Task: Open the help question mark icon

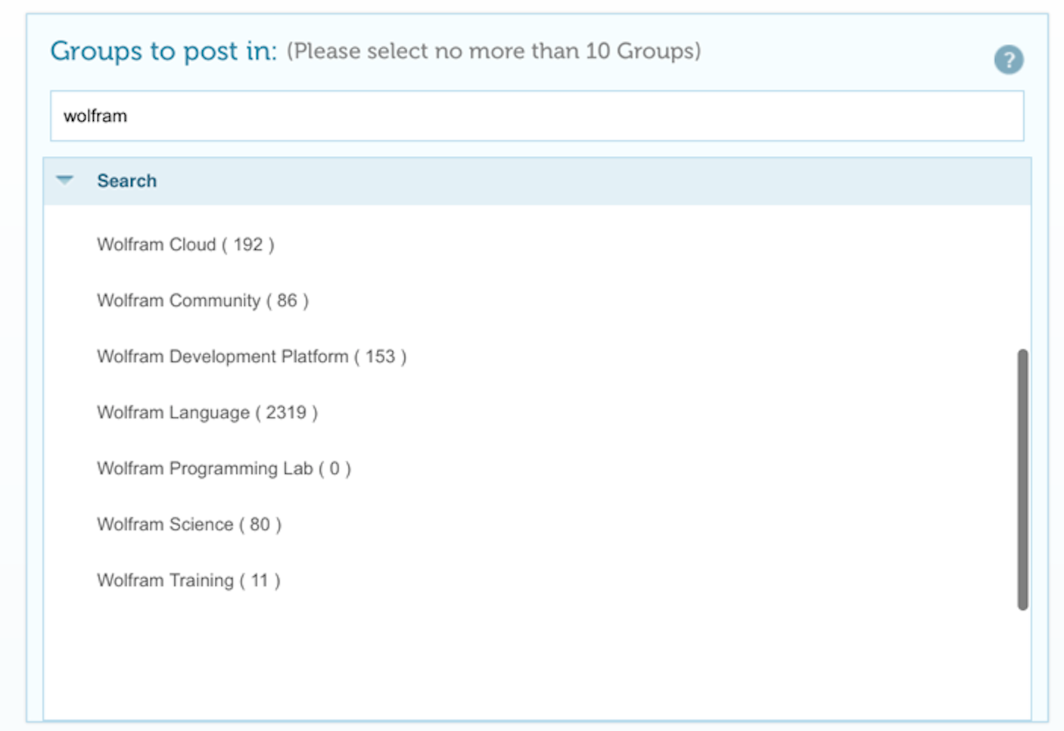Action: point(1008,60)
